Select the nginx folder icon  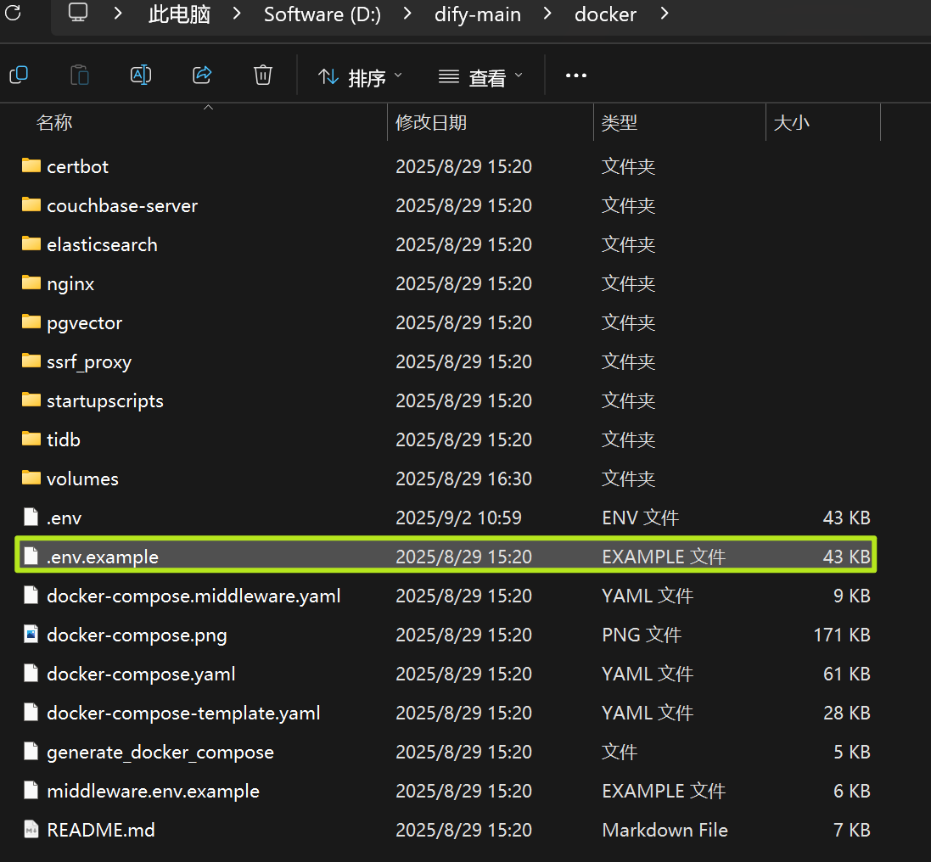coord(31,282)
